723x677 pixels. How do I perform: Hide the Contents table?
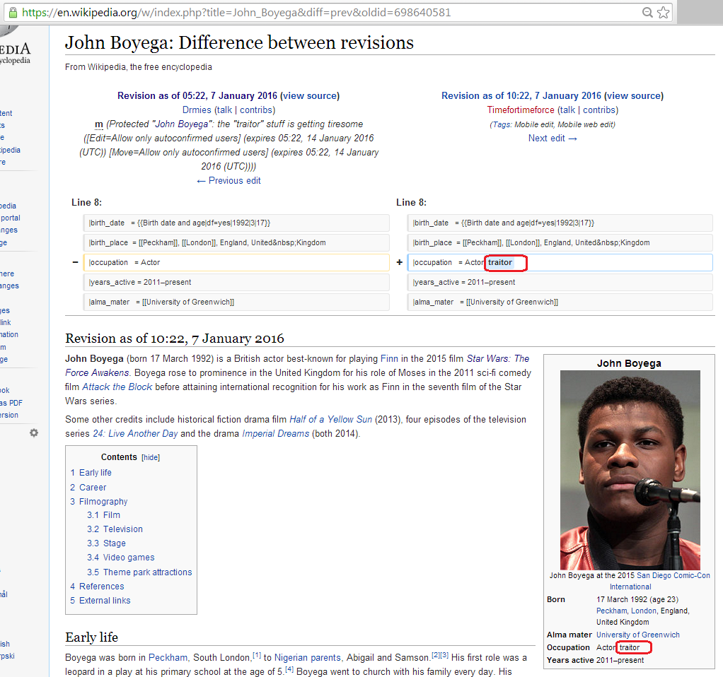[x=151, y=457]
